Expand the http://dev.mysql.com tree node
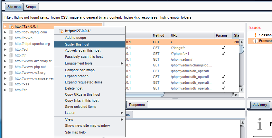This screenshot has height=138, width=272. coord(5,32)
